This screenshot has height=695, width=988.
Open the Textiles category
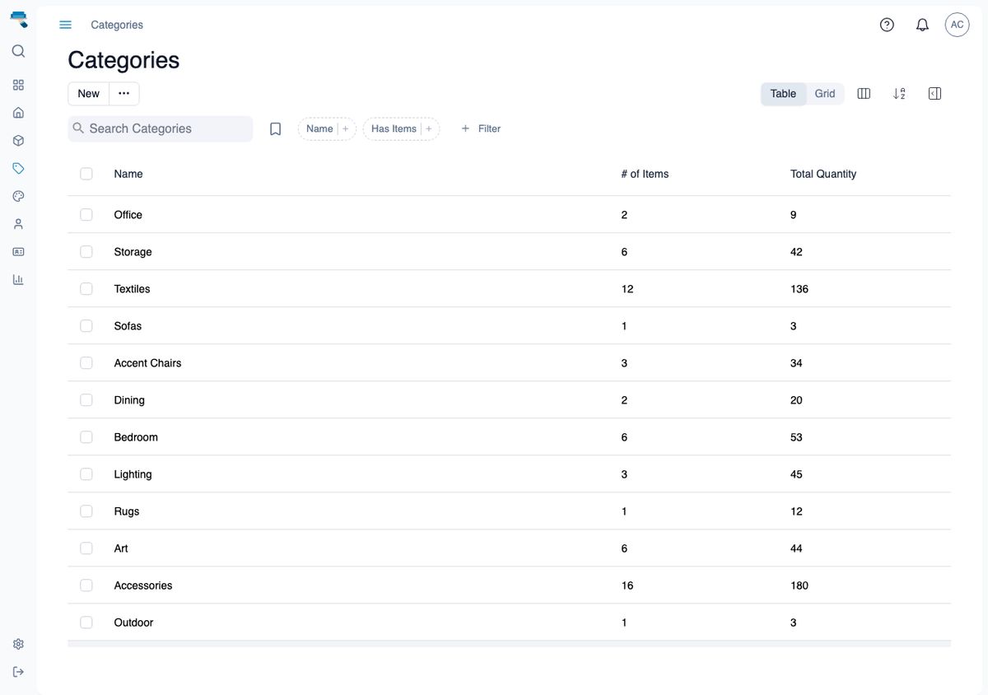(132, 289)
